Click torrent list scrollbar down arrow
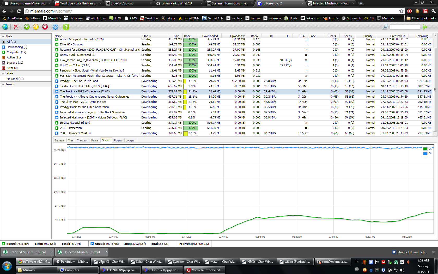The width and height of the screenshot is (438, 274). coord(435,134)
